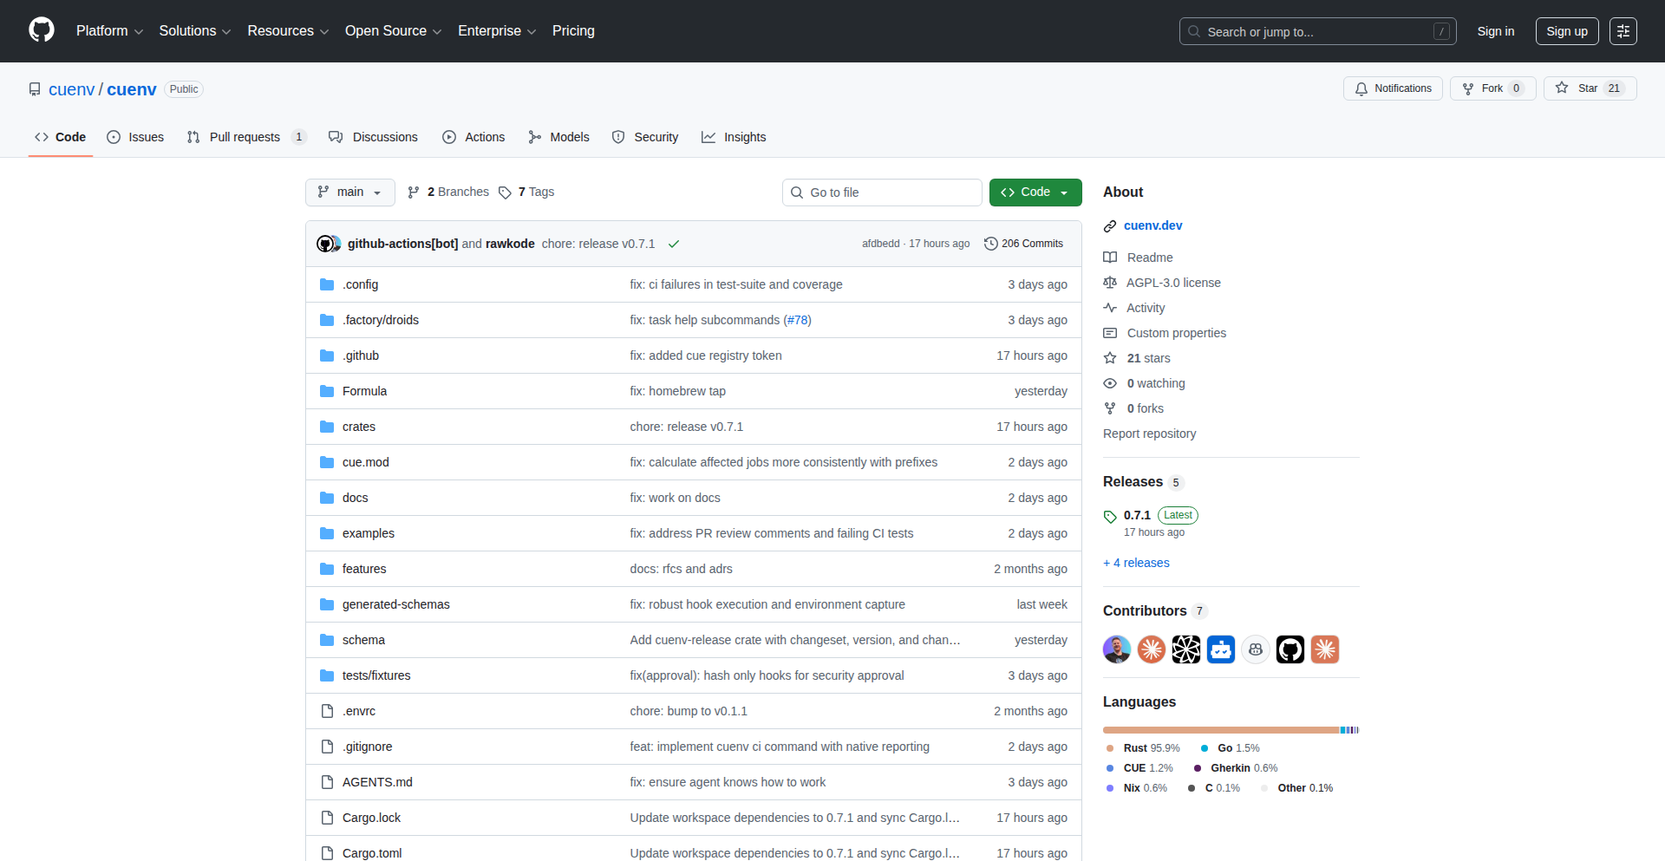Click the .github folder icon

pos(327,355)
